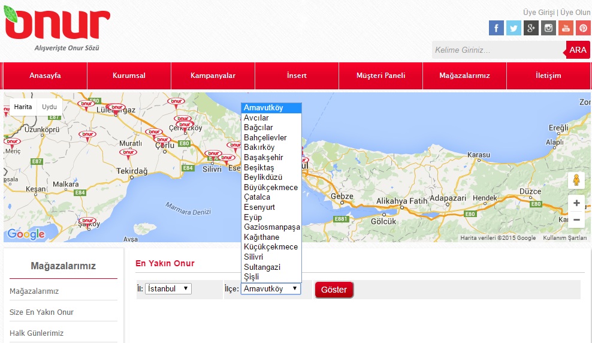
Task: Focus the Kelime Giriniz search field
Action: 499,50
